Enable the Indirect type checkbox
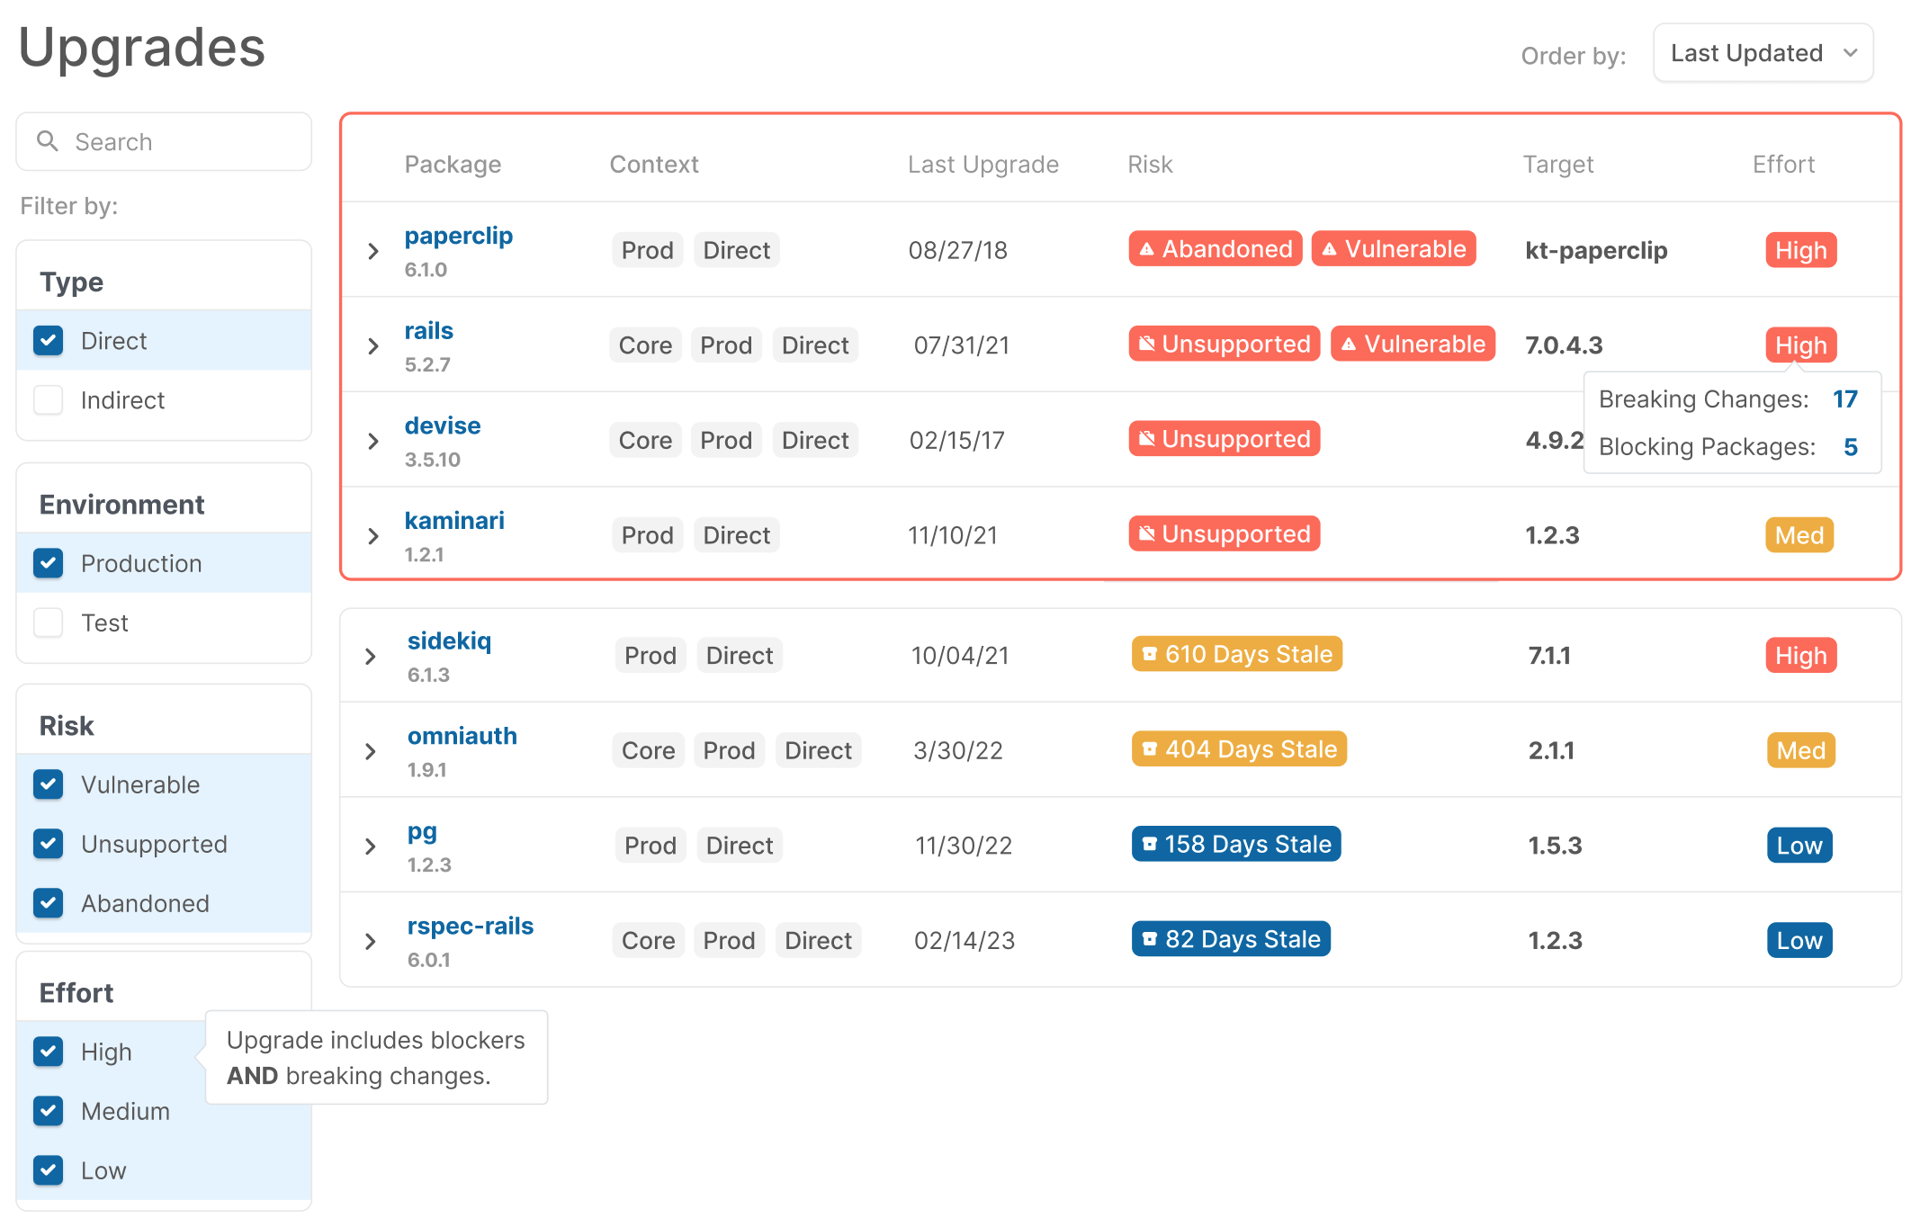The image size is (1920, 1227). click(49, 400)
